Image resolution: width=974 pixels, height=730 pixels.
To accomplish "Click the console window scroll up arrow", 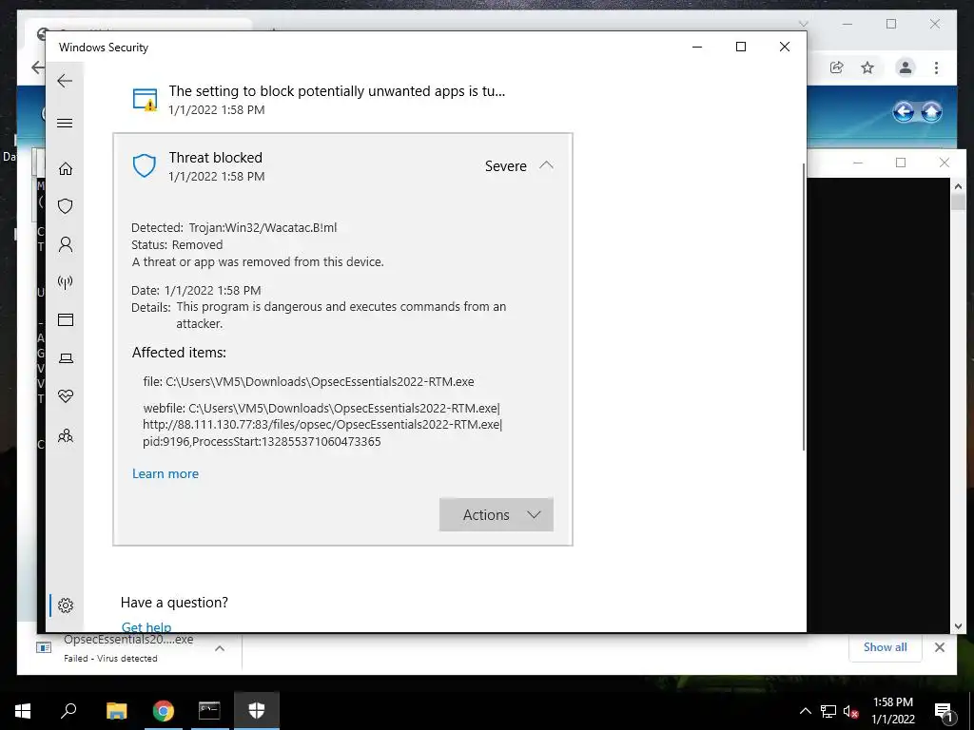I will pos(957,185).
